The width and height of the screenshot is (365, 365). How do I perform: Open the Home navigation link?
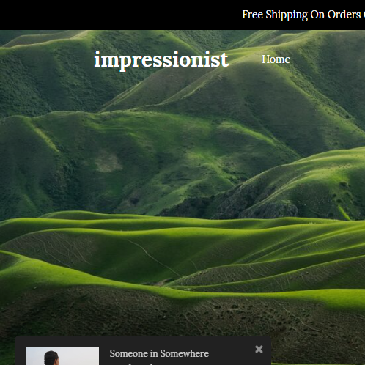click(276, 59)
